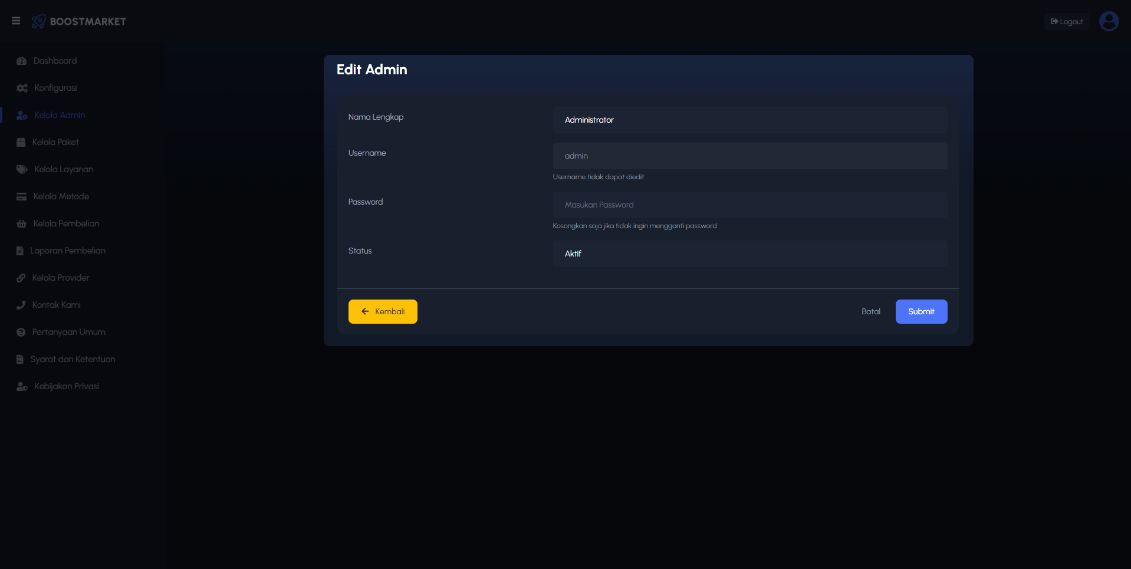Open Konfigurasi in the sidebar
This screenshot has width=1131, height=569.
55,88
